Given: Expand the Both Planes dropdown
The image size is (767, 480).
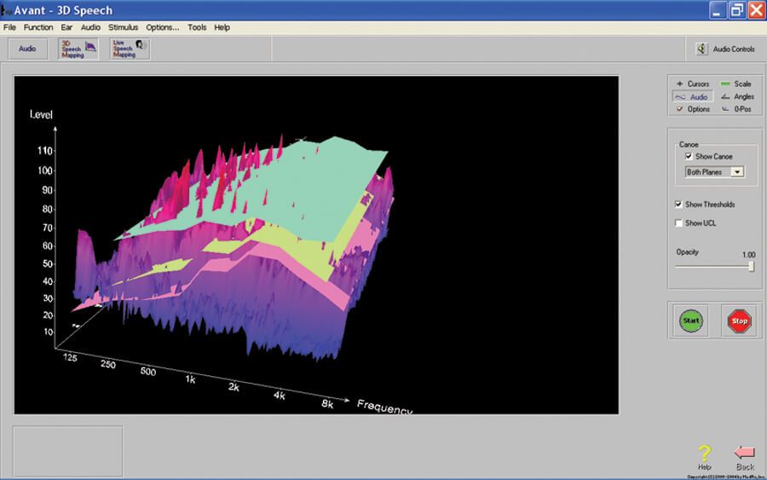Looking at the screenshot, I should pos(737,172).
